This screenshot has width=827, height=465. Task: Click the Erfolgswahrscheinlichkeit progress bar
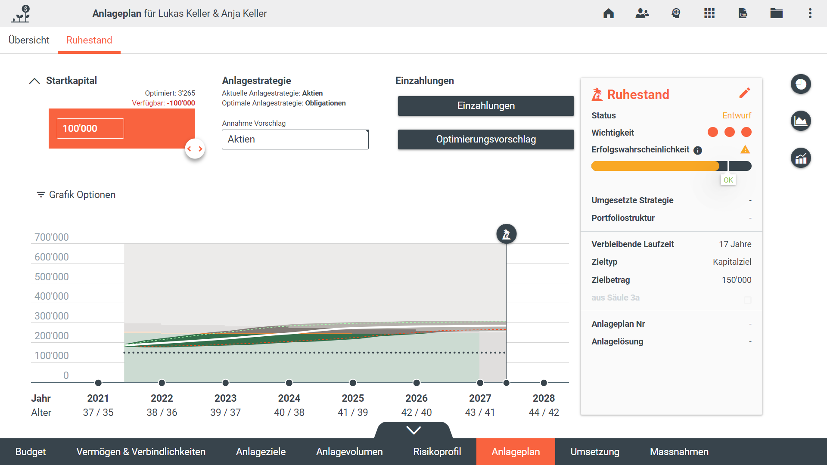tap(671, 166)
